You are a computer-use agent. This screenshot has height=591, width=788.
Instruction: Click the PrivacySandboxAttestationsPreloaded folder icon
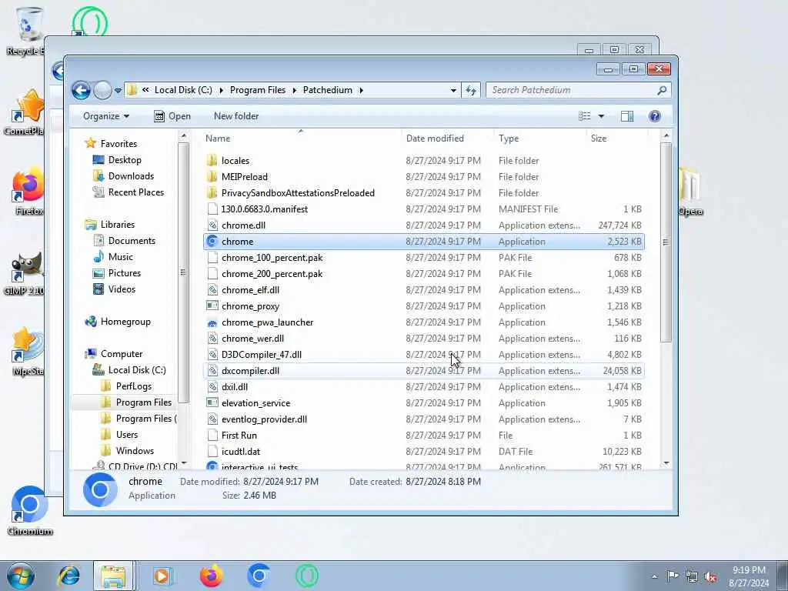coord(212,193)
